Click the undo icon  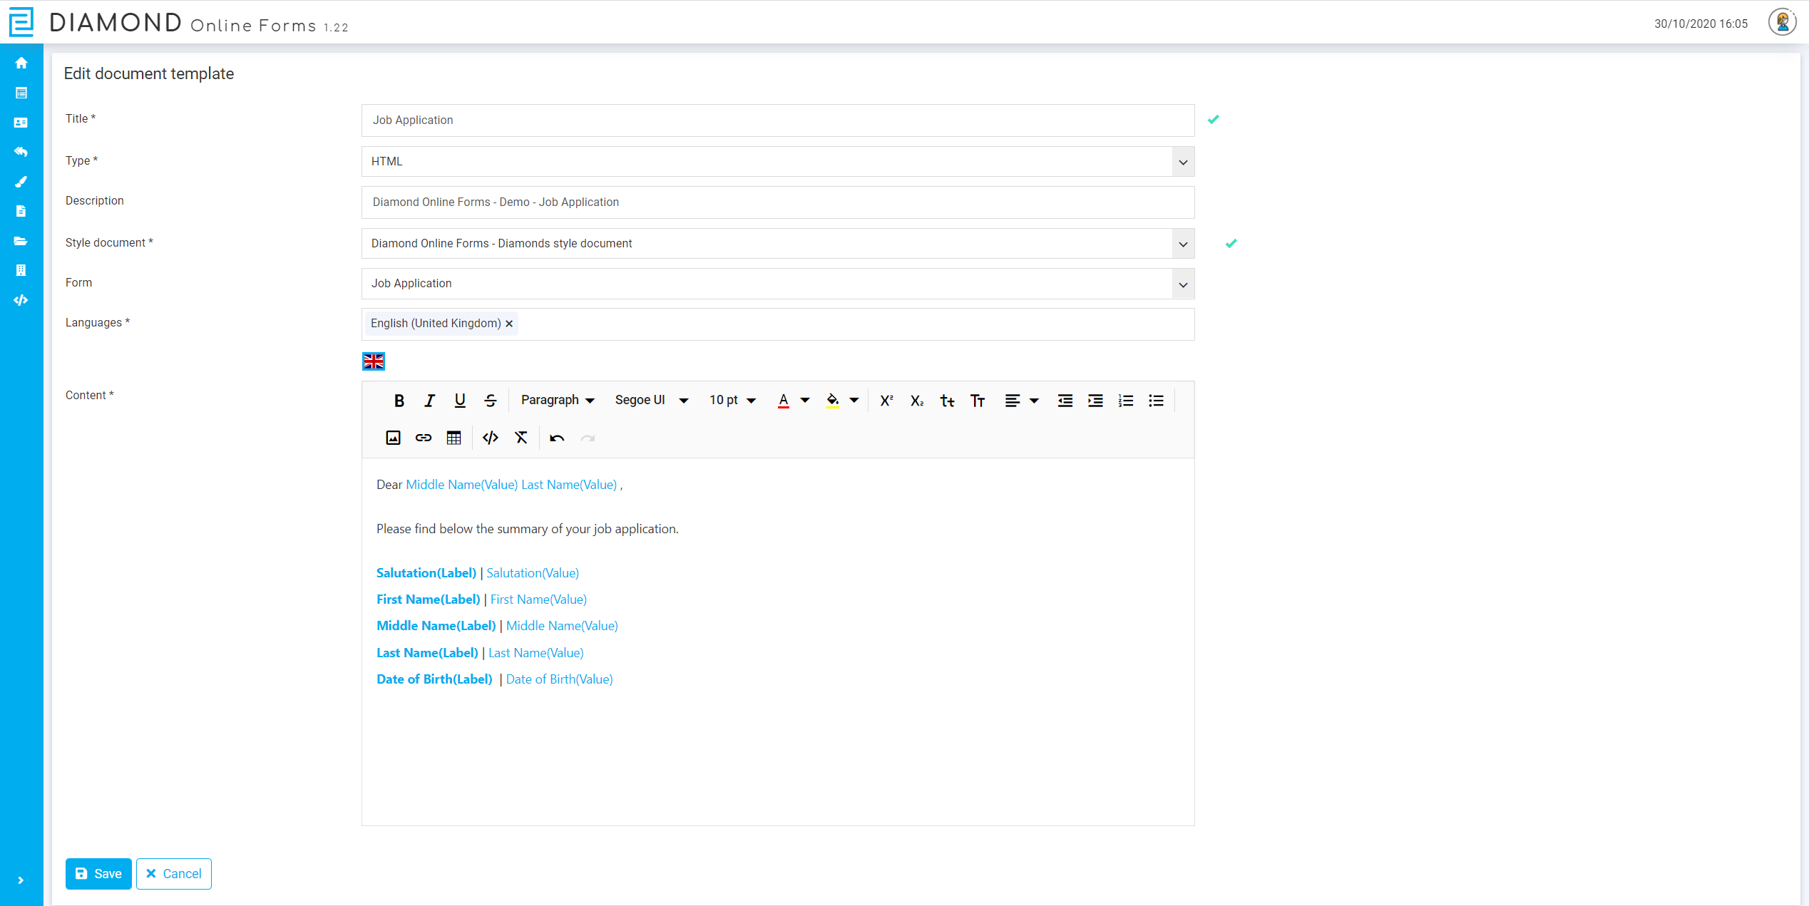pos(557,438)
